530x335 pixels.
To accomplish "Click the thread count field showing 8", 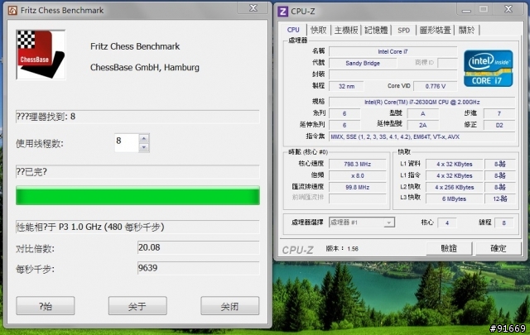I will pos(127,142).
